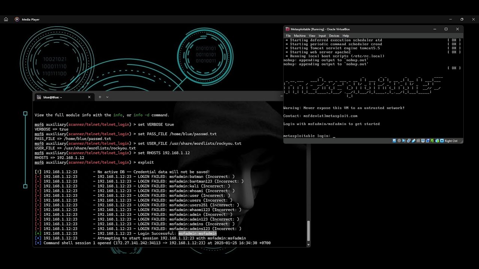The image size is (479, 269).
Task: Click 'Login with msfadmin/msfadmin to get started' text
Action: pos(332,124)
